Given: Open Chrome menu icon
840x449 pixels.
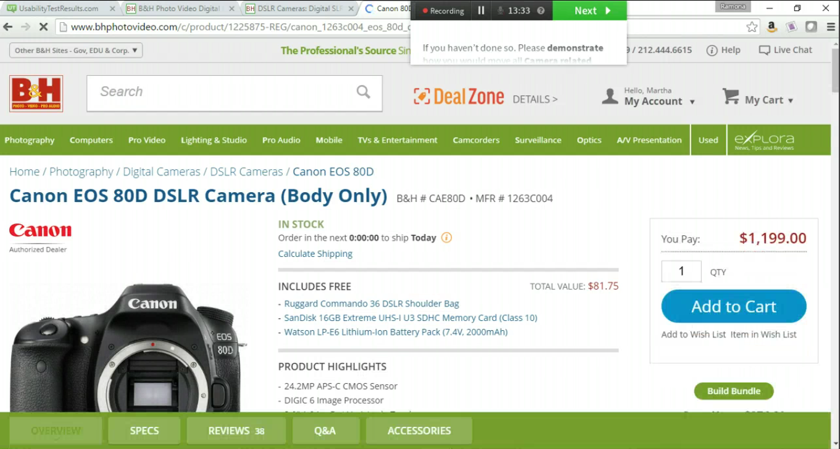Looking at the screenshot, I should tap(830, 27).
